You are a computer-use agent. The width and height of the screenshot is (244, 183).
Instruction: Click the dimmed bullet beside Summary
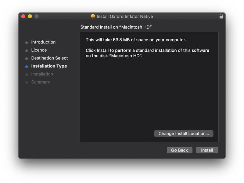click(x=27, y=82)
